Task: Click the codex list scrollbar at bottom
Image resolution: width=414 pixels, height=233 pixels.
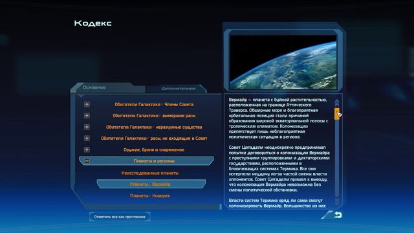Action: click(x=221, y=206)
